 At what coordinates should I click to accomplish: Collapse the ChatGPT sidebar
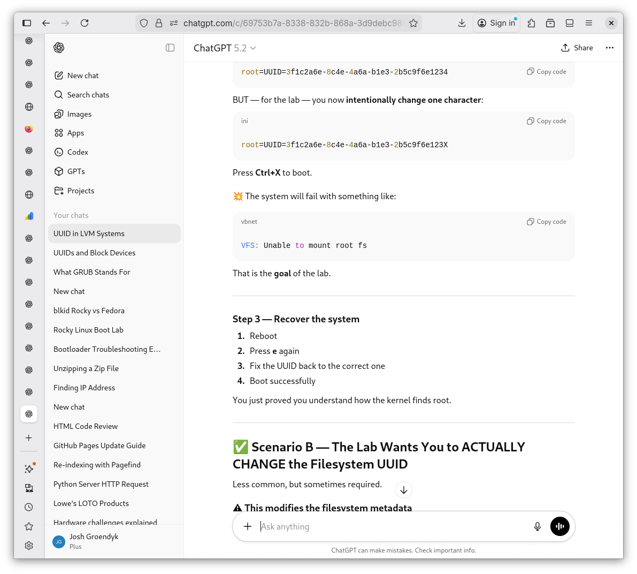170,48
